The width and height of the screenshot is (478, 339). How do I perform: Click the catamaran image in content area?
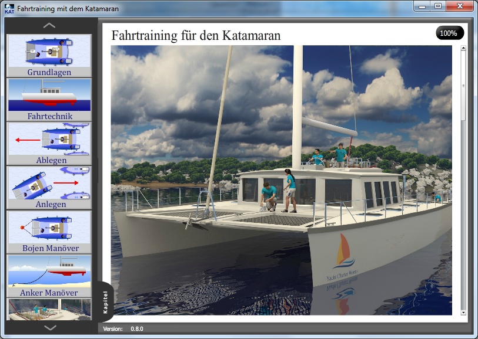281,181
